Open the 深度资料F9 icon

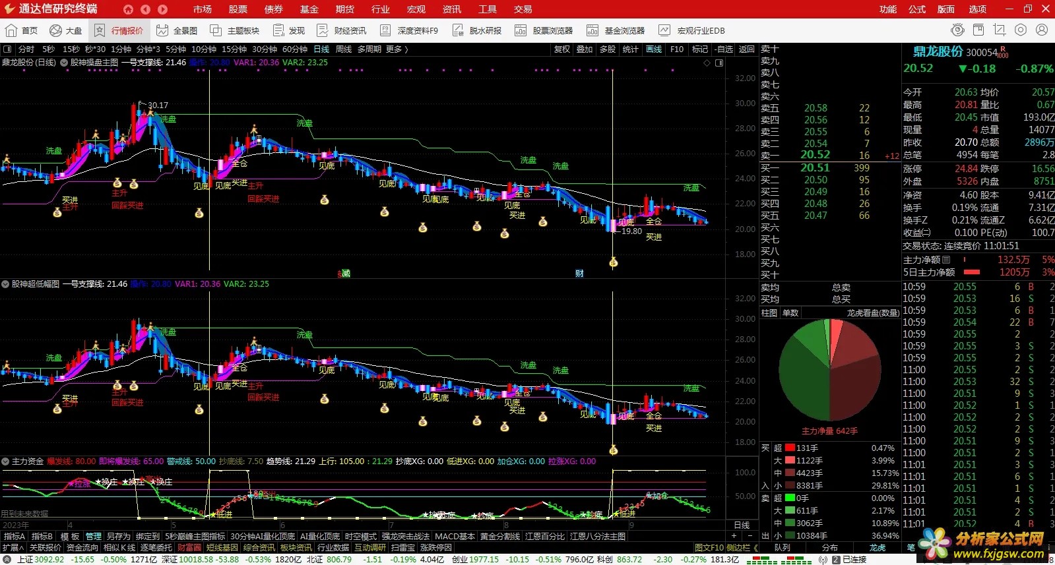pyautogui.click(x=409, y=30)
